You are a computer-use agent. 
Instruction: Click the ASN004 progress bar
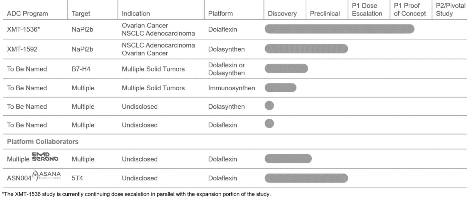point(306,178)
